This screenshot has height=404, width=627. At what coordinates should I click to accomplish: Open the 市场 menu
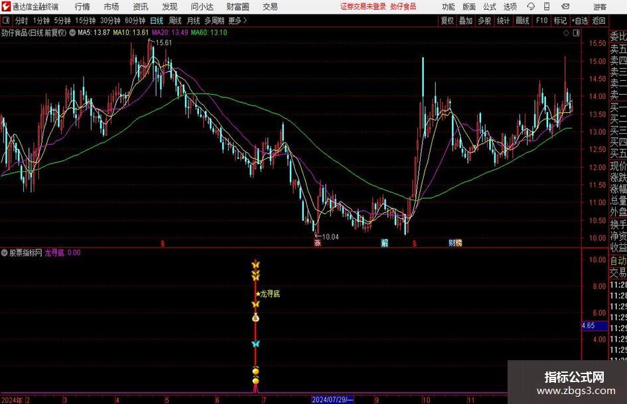pos(111,7)
